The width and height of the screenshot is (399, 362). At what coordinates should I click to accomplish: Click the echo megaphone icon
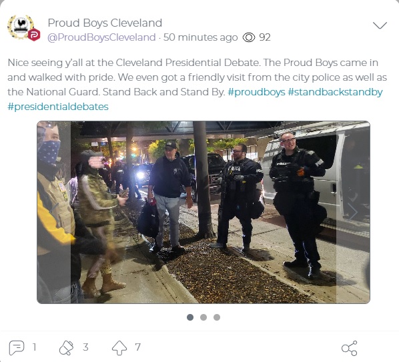[66, 347]
